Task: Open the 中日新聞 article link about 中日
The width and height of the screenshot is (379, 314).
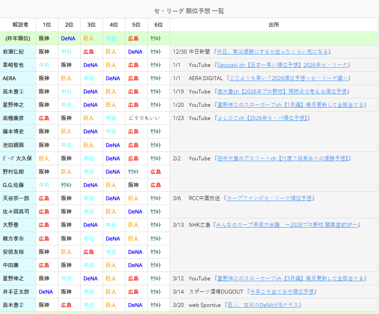Action: pos(273,52)
